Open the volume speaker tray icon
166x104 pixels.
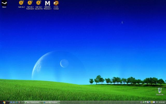pos(157,102)
